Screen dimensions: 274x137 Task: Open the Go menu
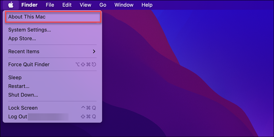103,5
